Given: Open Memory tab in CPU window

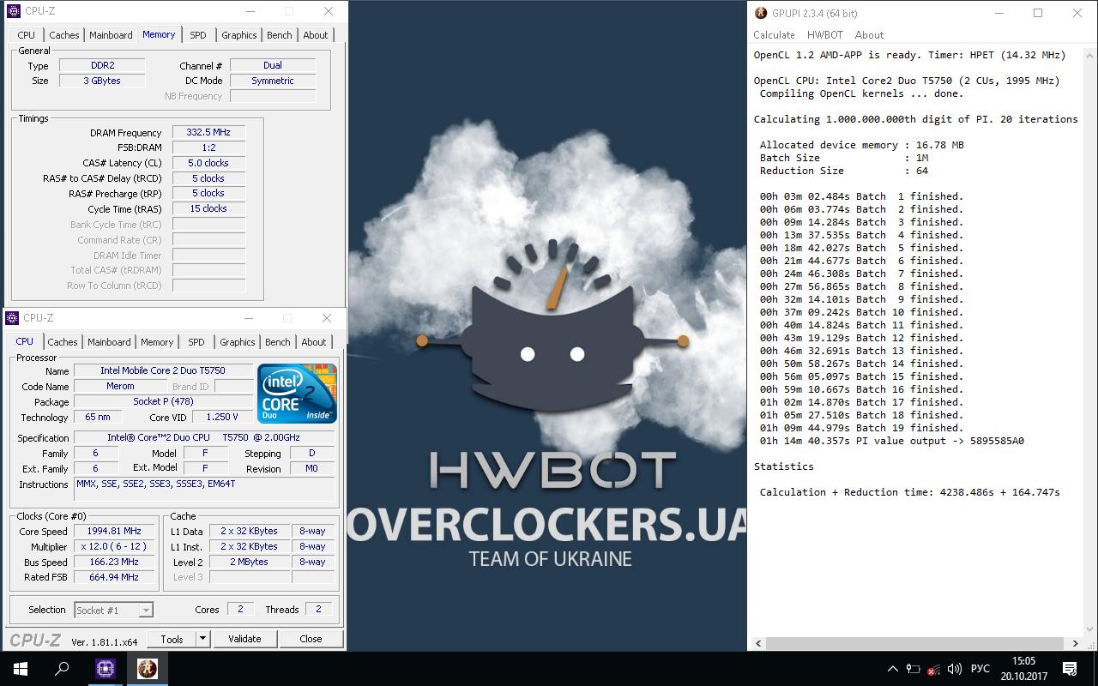Looking at the screenshot, I should 157,342.
